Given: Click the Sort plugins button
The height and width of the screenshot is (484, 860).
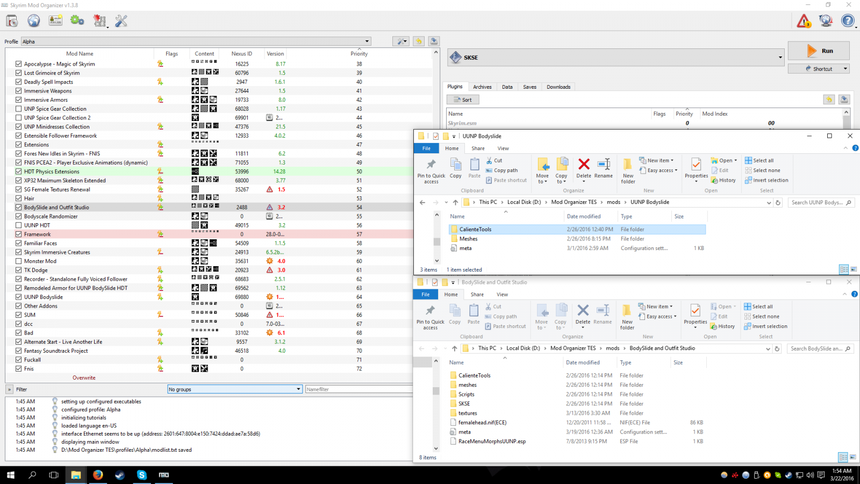Looking at the screenshot, I should pos(463,99).
